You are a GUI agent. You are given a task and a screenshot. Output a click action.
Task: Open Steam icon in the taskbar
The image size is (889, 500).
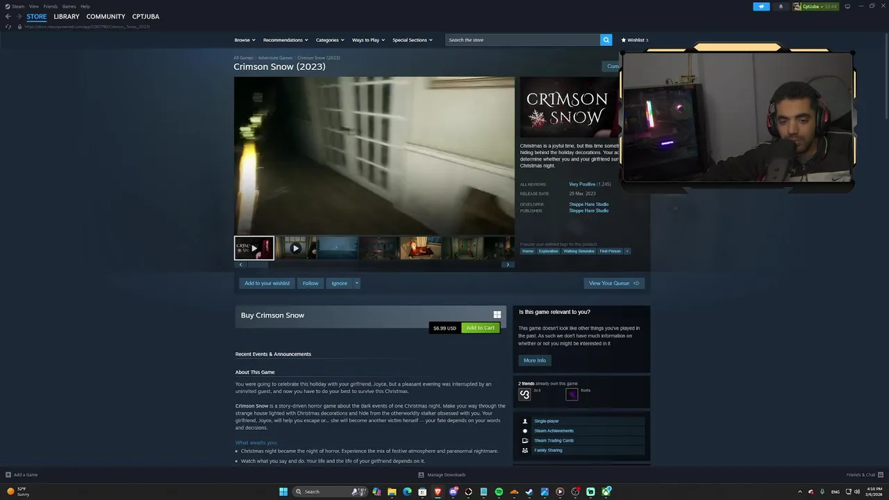[x=529, y=492]
